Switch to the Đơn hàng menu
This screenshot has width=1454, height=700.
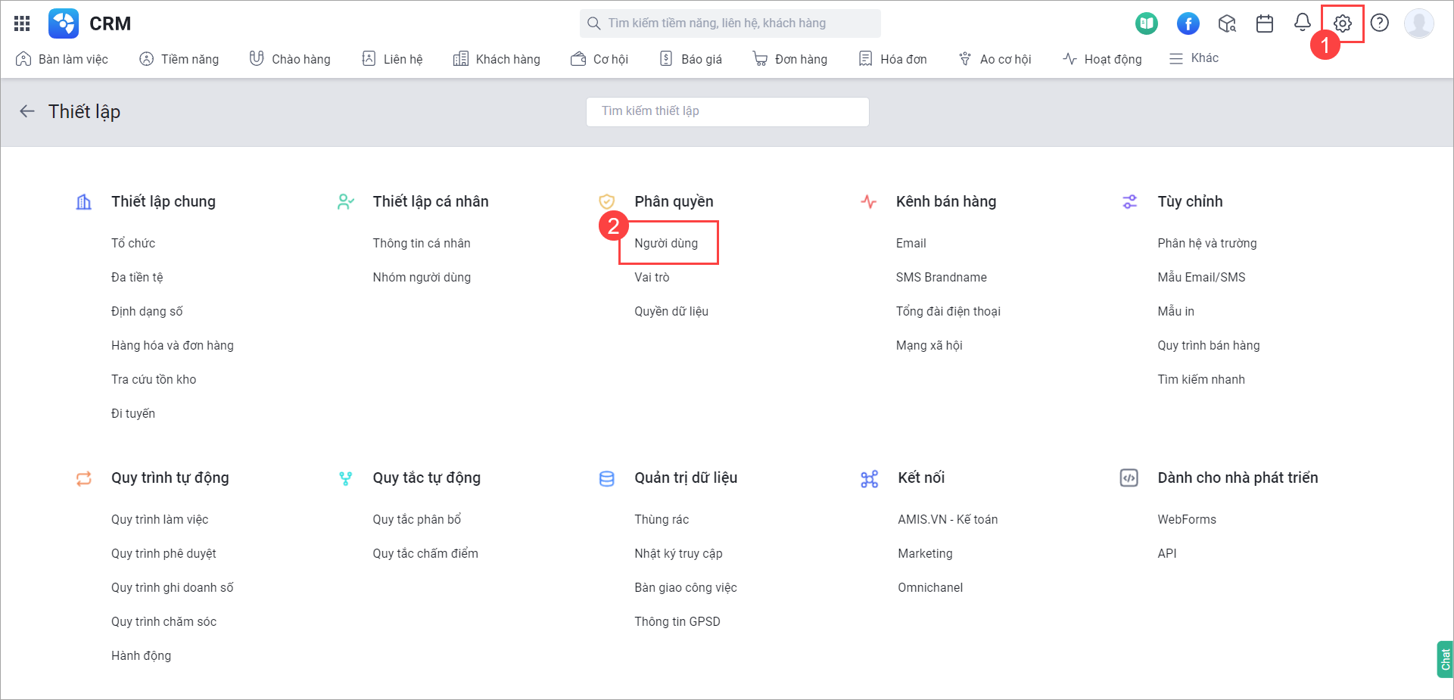[x=790, y=59]
